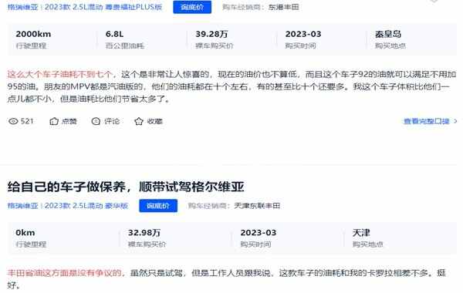Click the 2000km mileage value
463x293 pixels.
(33, 34)
